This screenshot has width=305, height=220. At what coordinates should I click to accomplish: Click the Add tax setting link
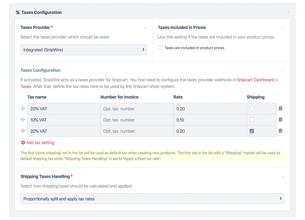40,142
